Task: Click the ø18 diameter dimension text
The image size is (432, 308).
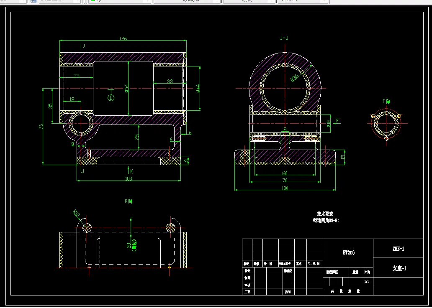Action: pyautogui.click(x=329, y=123)
